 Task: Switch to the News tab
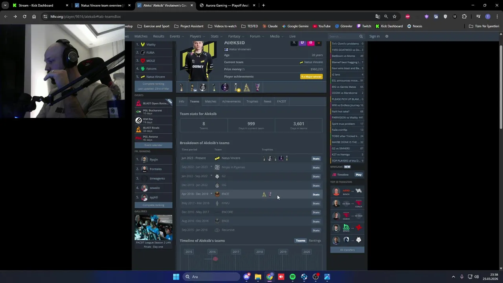268,101
